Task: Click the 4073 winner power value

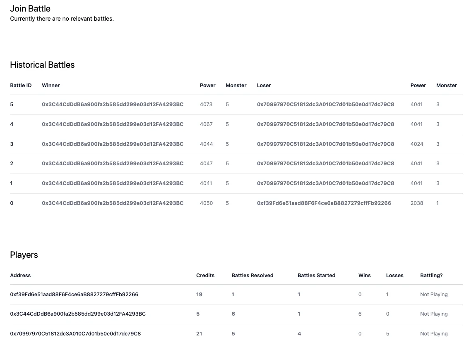Action: point(206,105)
